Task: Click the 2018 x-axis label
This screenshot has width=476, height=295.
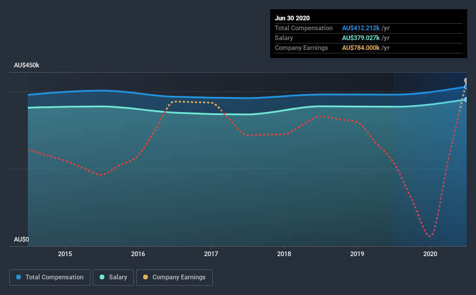Action: [x=284, y=254]
